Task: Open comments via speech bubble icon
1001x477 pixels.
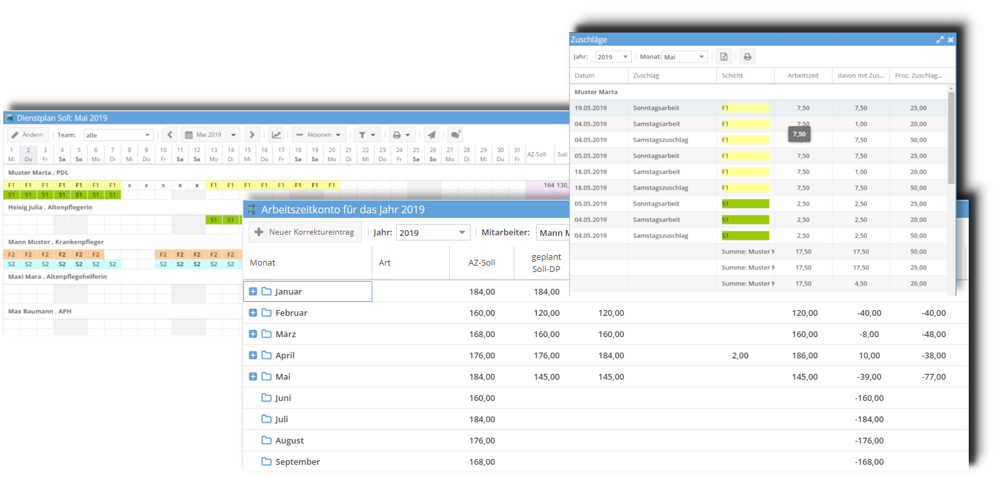Action: click(x=454, y=135)
